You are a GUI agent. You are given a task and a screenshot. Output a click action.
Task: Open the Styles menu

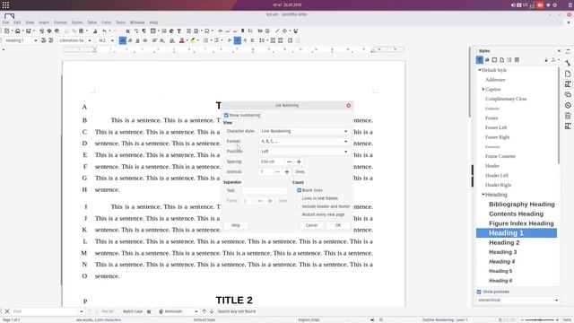77,22
